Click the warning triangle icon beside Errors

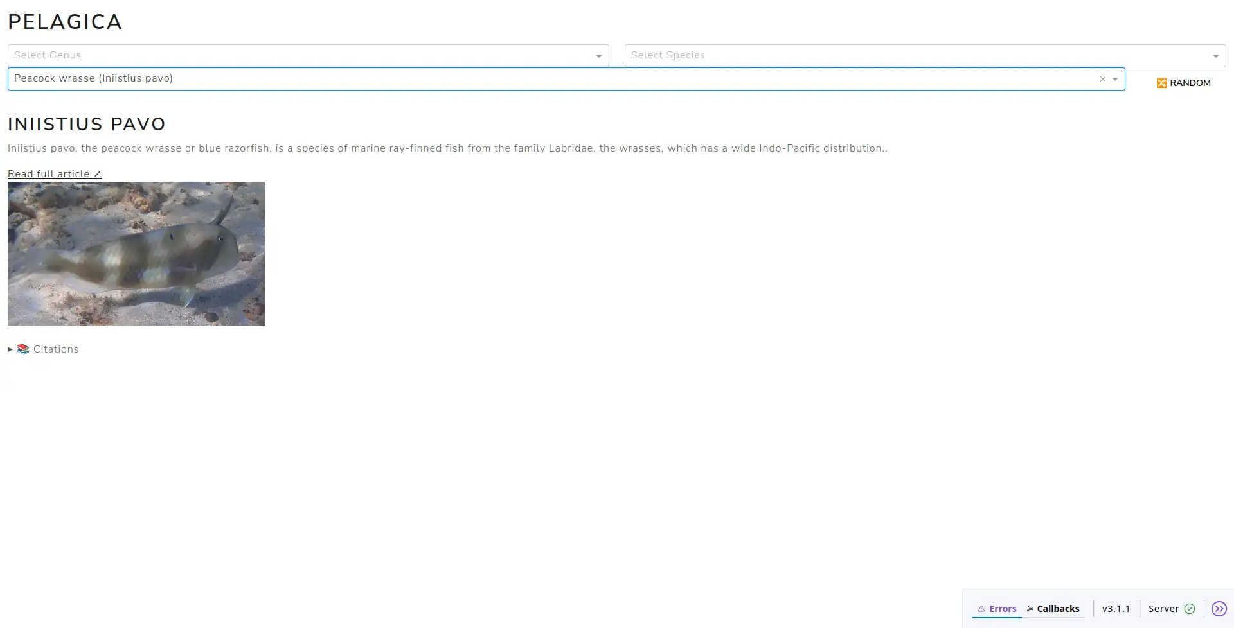(981, 608)
